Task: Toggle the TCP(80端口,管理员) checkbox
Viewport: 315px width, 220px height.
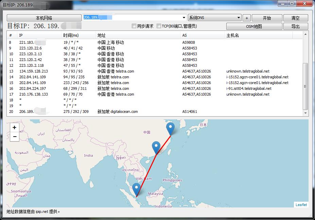Action: tap(159, 26)
